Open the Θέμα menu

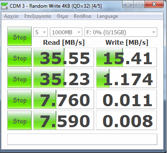(x=62, y=16)
